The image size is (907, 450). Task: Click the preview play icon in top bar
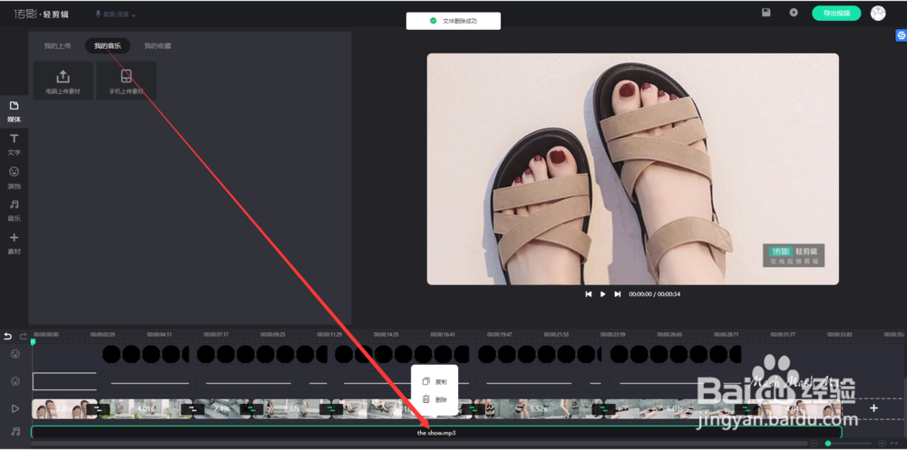(x=794, y=12)
